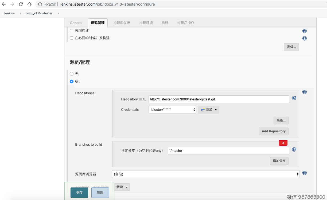Open 添加 credentials button with key icon
The height and width of the screenshot is (200, 327).
(x=208, y=110)
